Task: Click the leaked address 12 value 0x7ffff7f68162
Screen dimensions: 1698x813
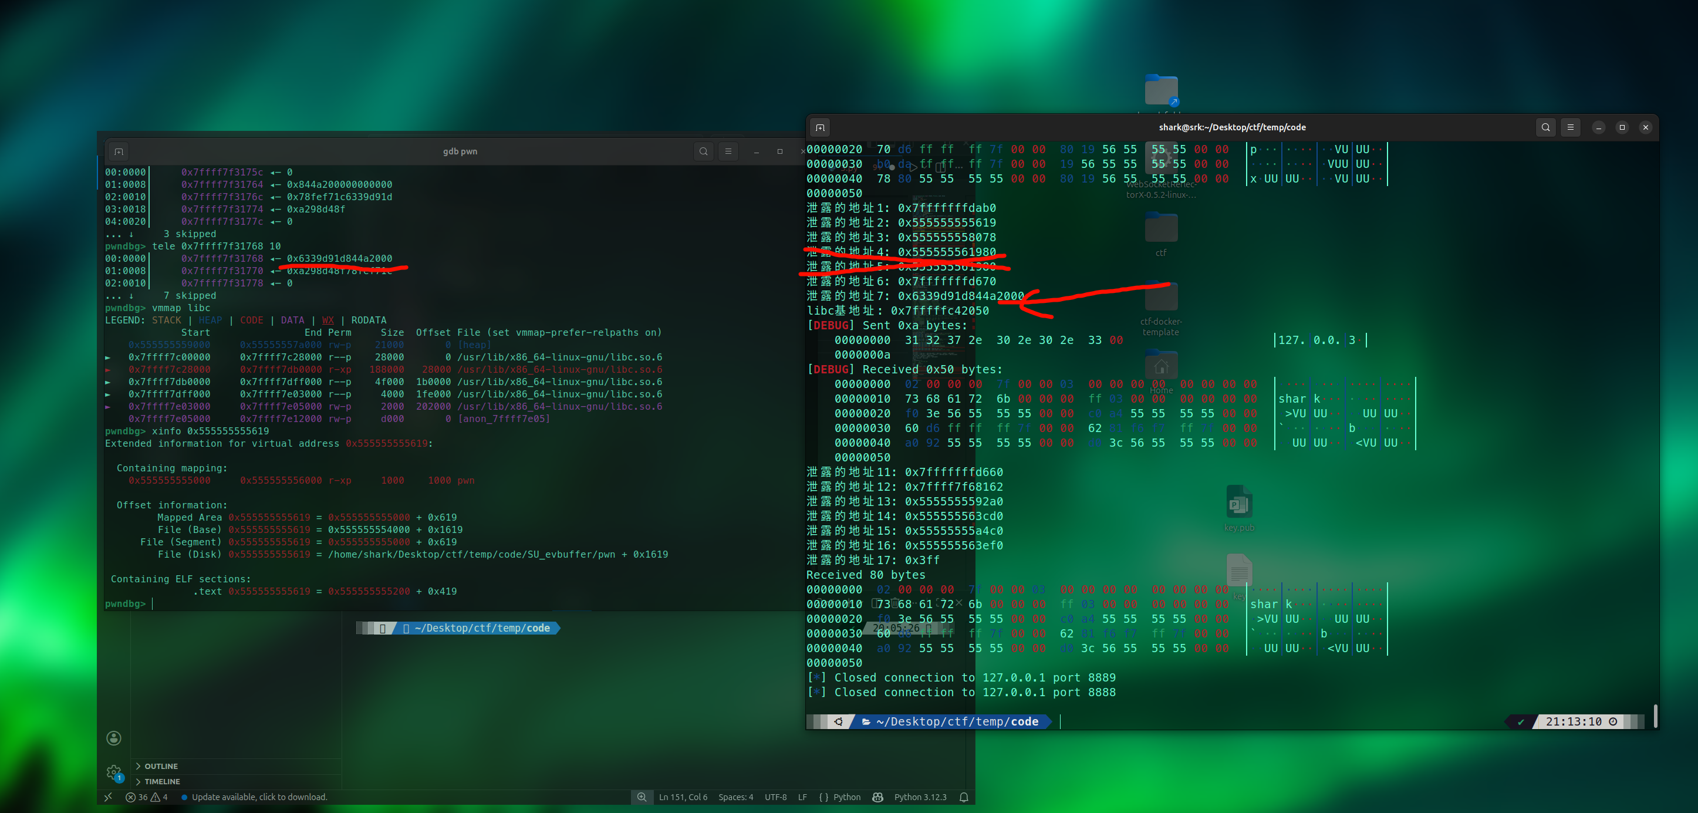Action: (x=954, y=487)
